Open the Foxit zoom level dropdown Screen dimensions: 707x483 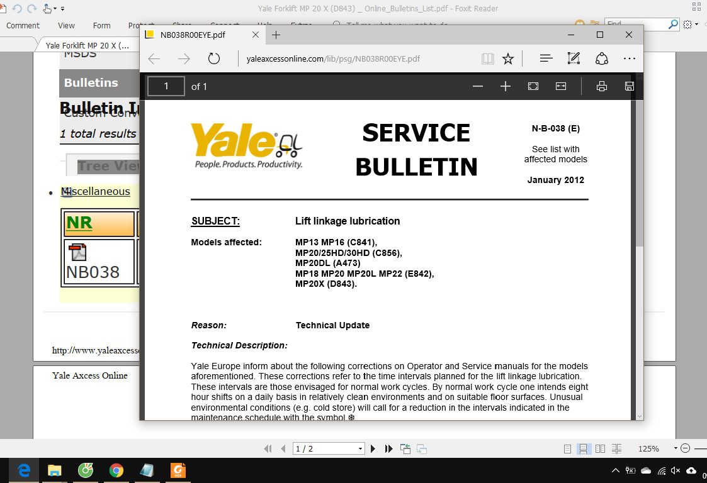[676, 448]
